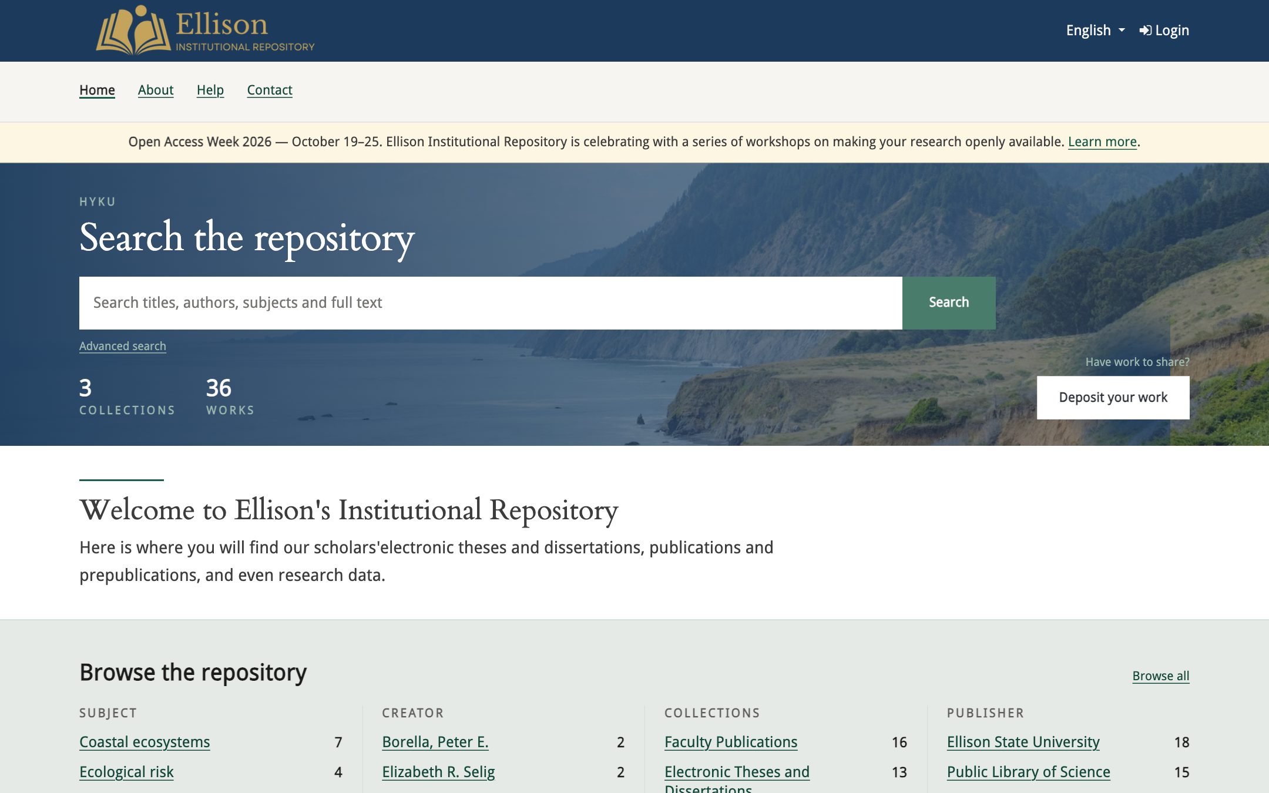This screenshot has height=793, width=1269.
Task: Open the Faculty Publications collection
Action: (x=731, y=742)
